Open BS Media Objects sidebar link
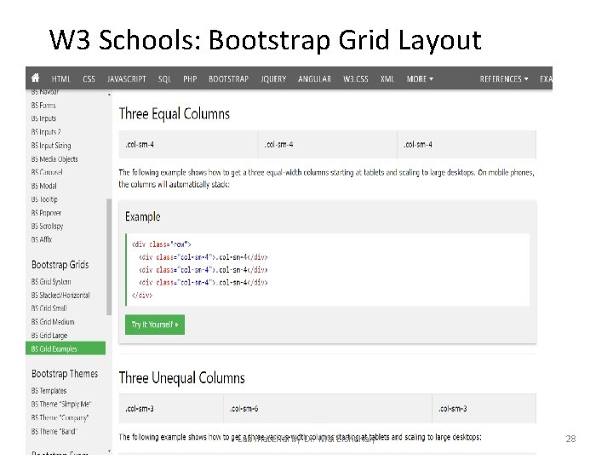This screenshot has height=460, width=613. (x=54, y=159)
